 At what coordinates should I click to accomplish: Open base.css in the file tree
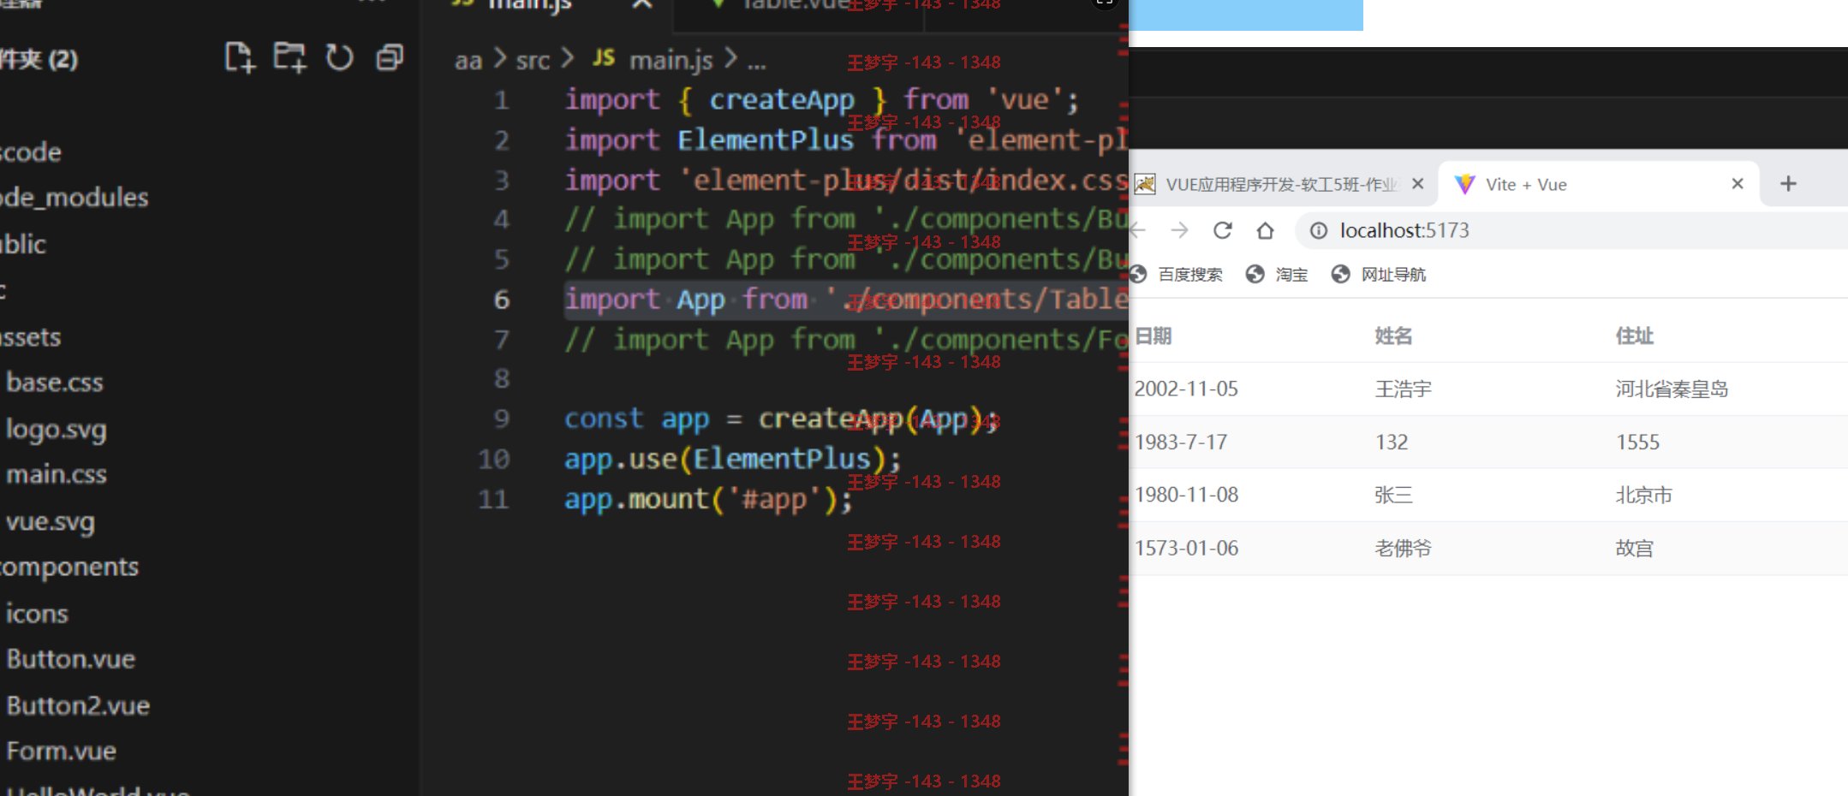pos(55,383)
